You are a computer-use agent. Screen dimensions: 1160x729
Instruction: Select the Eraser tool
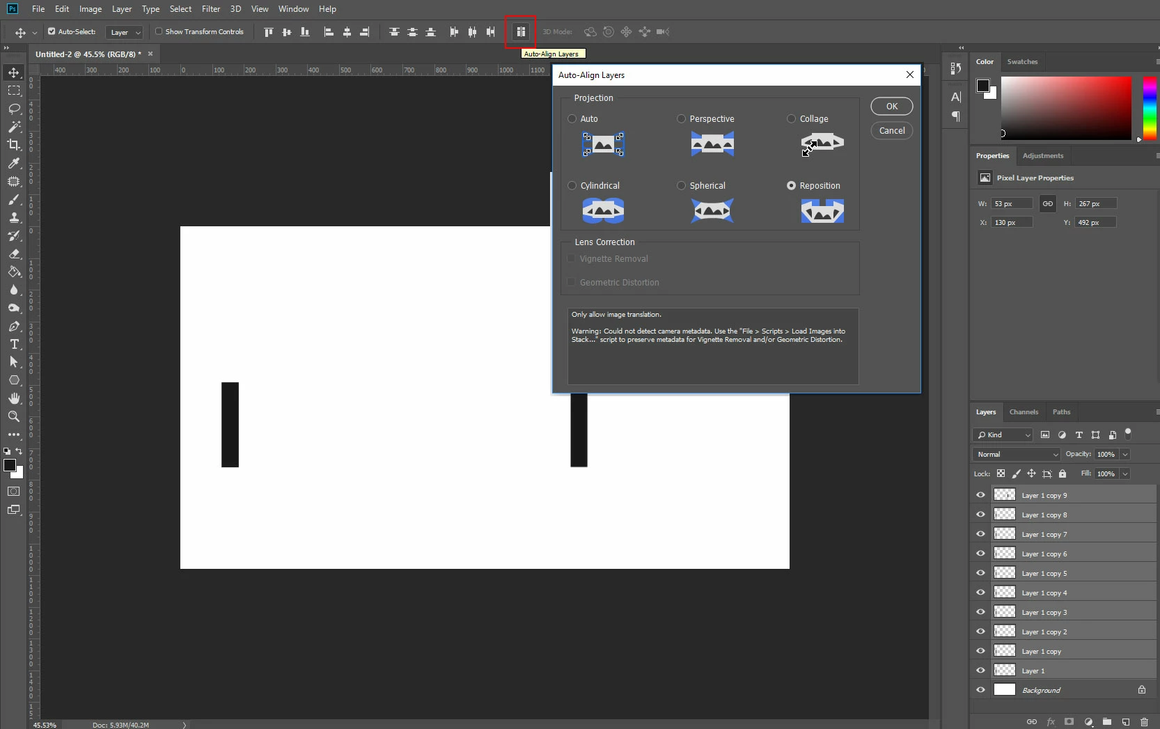pos(14,254)
